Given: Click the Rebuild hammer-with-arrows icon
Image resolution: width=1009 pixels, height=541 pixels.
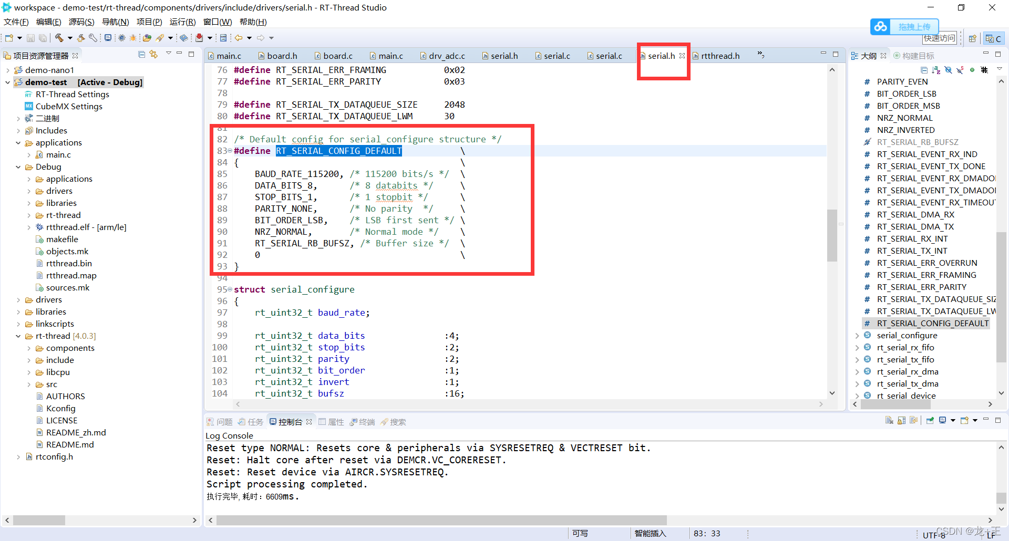Looking at the screenshot, I should (x=81, y=38).
